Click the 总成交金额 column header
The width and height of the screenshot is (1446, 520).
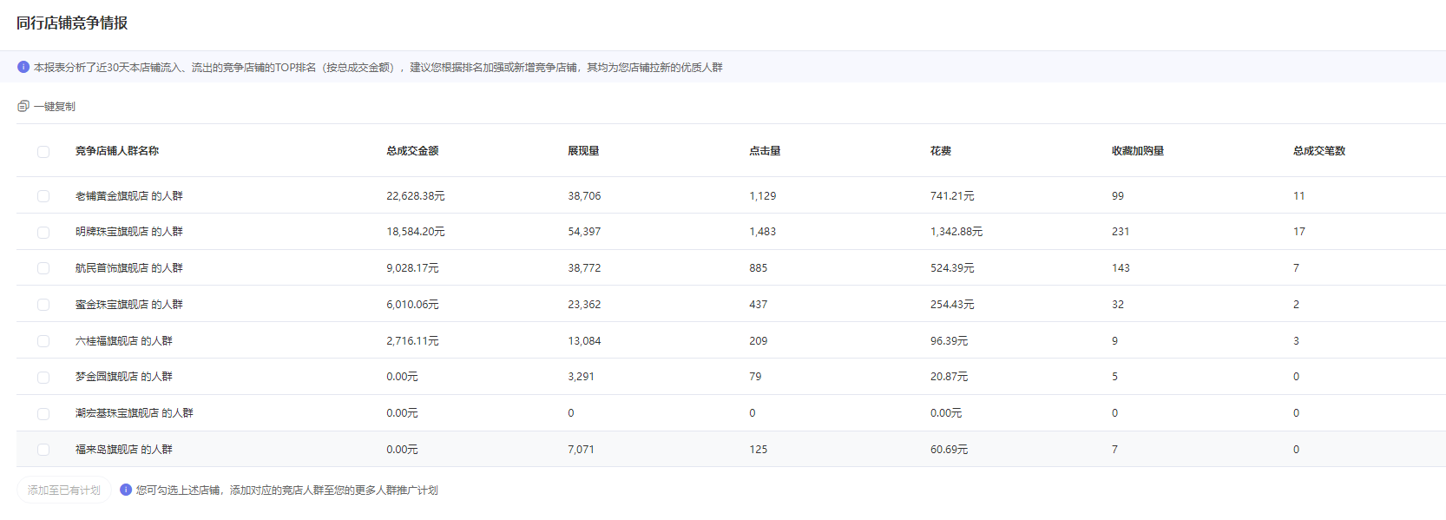click(x=412, y=151)
